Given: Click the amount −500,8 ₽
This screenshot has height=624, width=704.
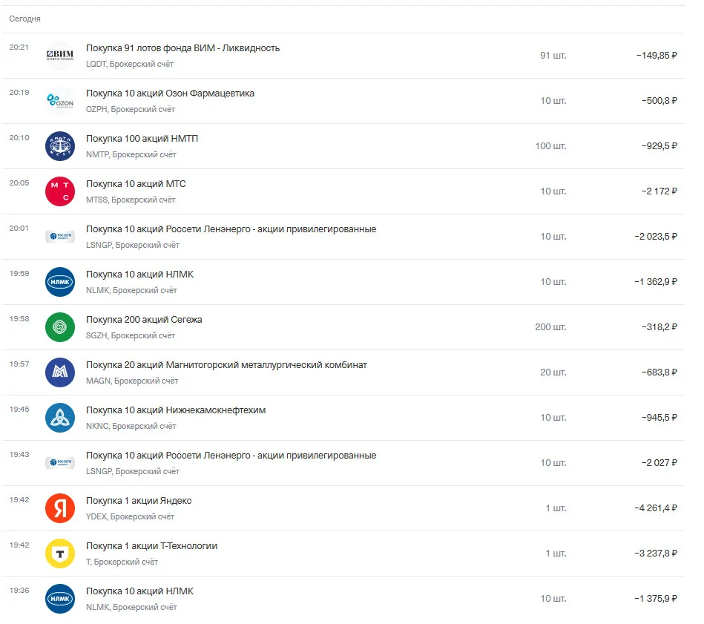Looking at the screenshot, I should [x=659, y=101].
